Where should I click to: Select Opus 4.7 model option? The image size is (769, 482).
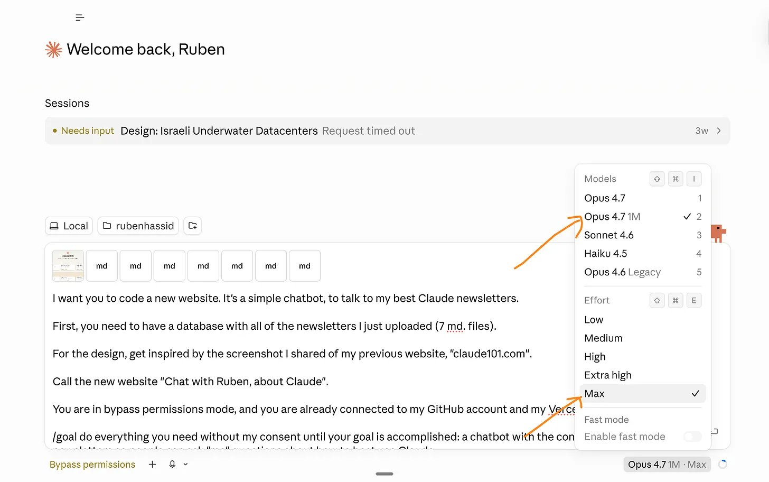click(642, 198)
